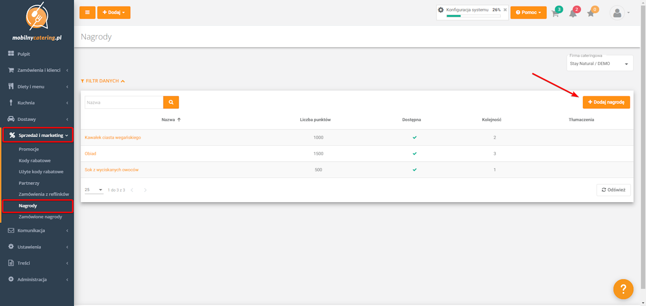Collapse the FILTR DANYCH section
646x306 pixels.
pyautogui.click(x=103, y=81)
